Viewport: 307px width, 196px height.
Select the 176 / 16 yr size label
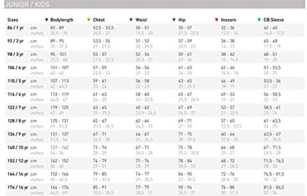pyautogui.click(x=18, y=188)
